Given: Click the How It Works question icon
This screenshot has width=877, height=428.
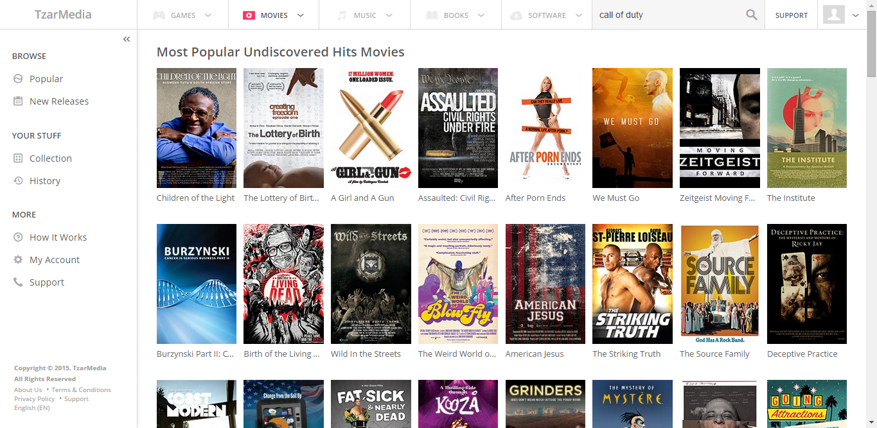Looking at the screenshot, I should click(18, 237).
